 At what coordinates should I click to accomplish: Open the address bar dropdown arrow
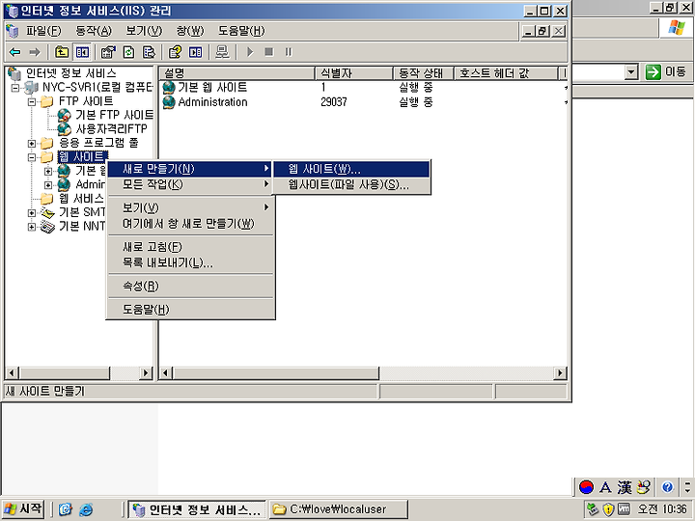coord(631,71)
